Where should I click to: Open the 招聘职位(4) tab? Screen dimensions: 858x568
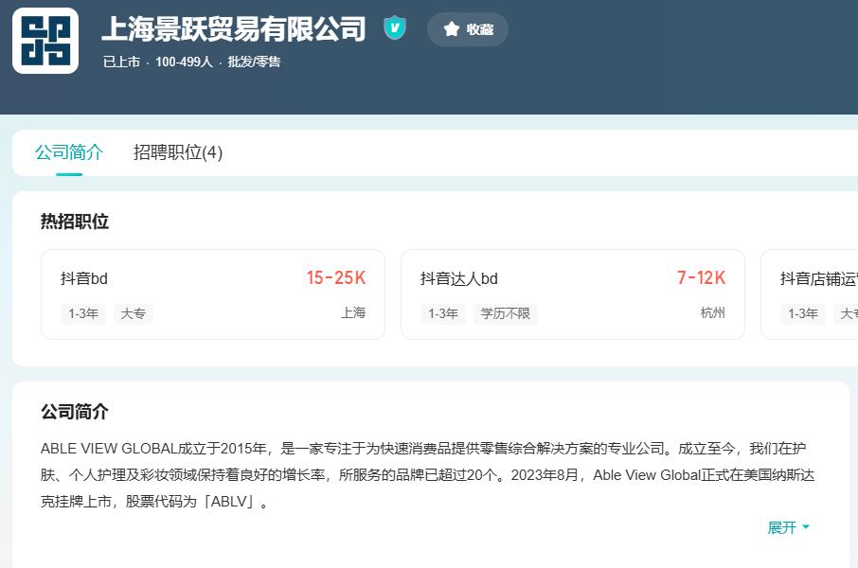tap(178, 152)
